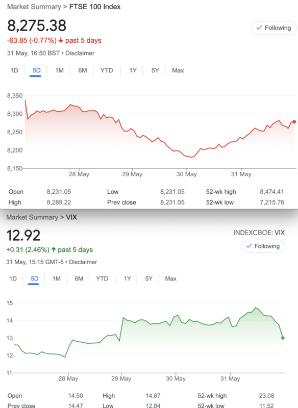Show YTD range for FTSE 100
This screenshot has height=408, width=298.
click(x=107, y=70)
